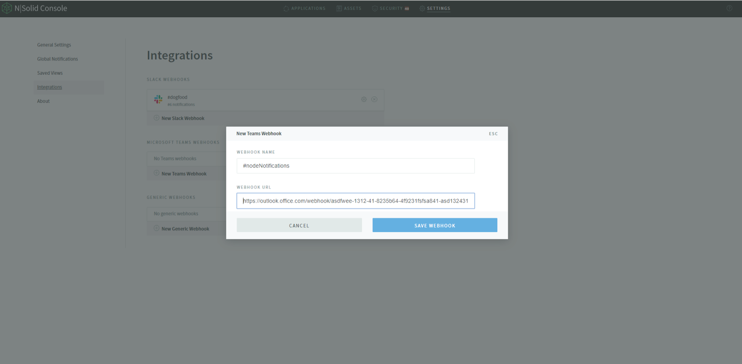This screenshot has width=742, height=364.
Task: Open settings gear for #dogfood webhook
Action: tap(364, 99)
